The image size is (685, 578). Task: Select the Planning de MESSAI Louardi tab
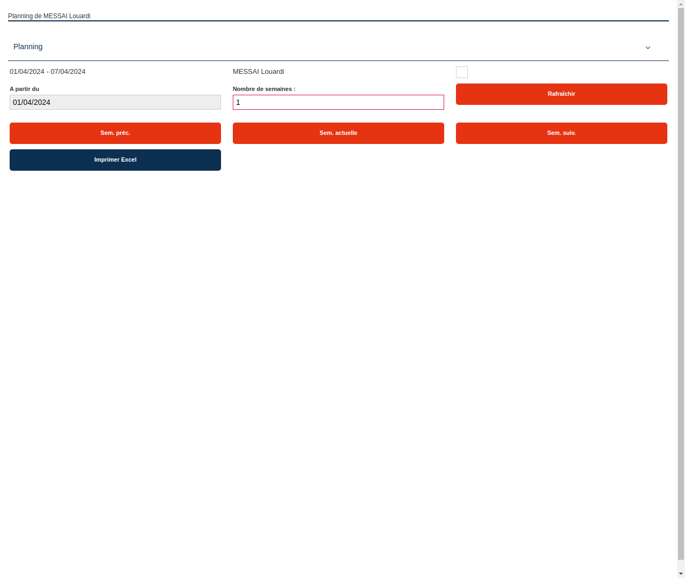click(49, 16)
